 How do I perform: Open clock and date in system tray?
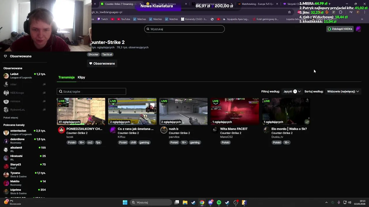(360, 202)
